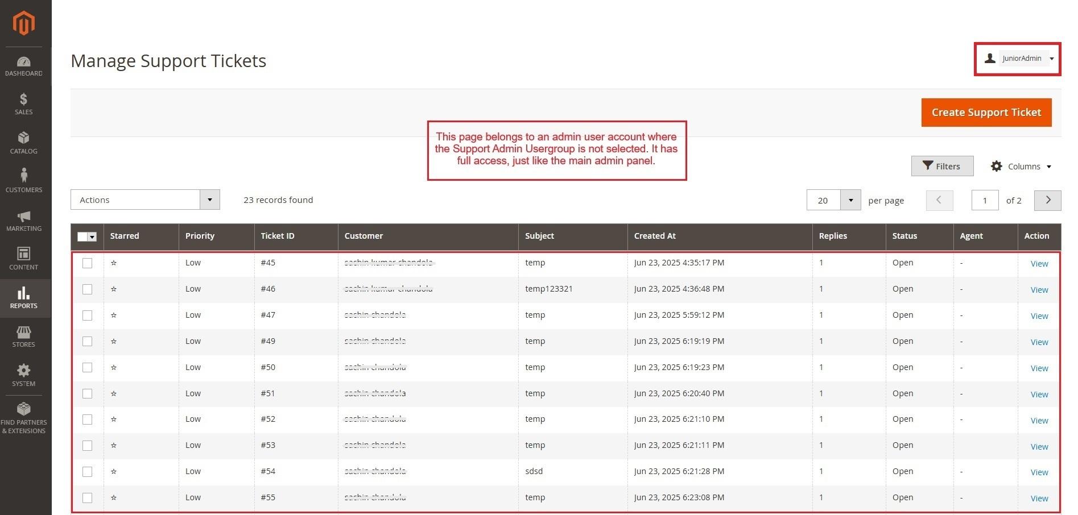Check the box for ticket #46
Image resolution: width=1078 pixels, height=515 pixels.
pyautogui.click(x=87, y=289)
